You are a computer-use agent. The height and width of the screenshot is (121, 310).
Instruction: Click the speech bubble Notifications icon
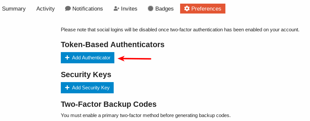tap(68, 9)
